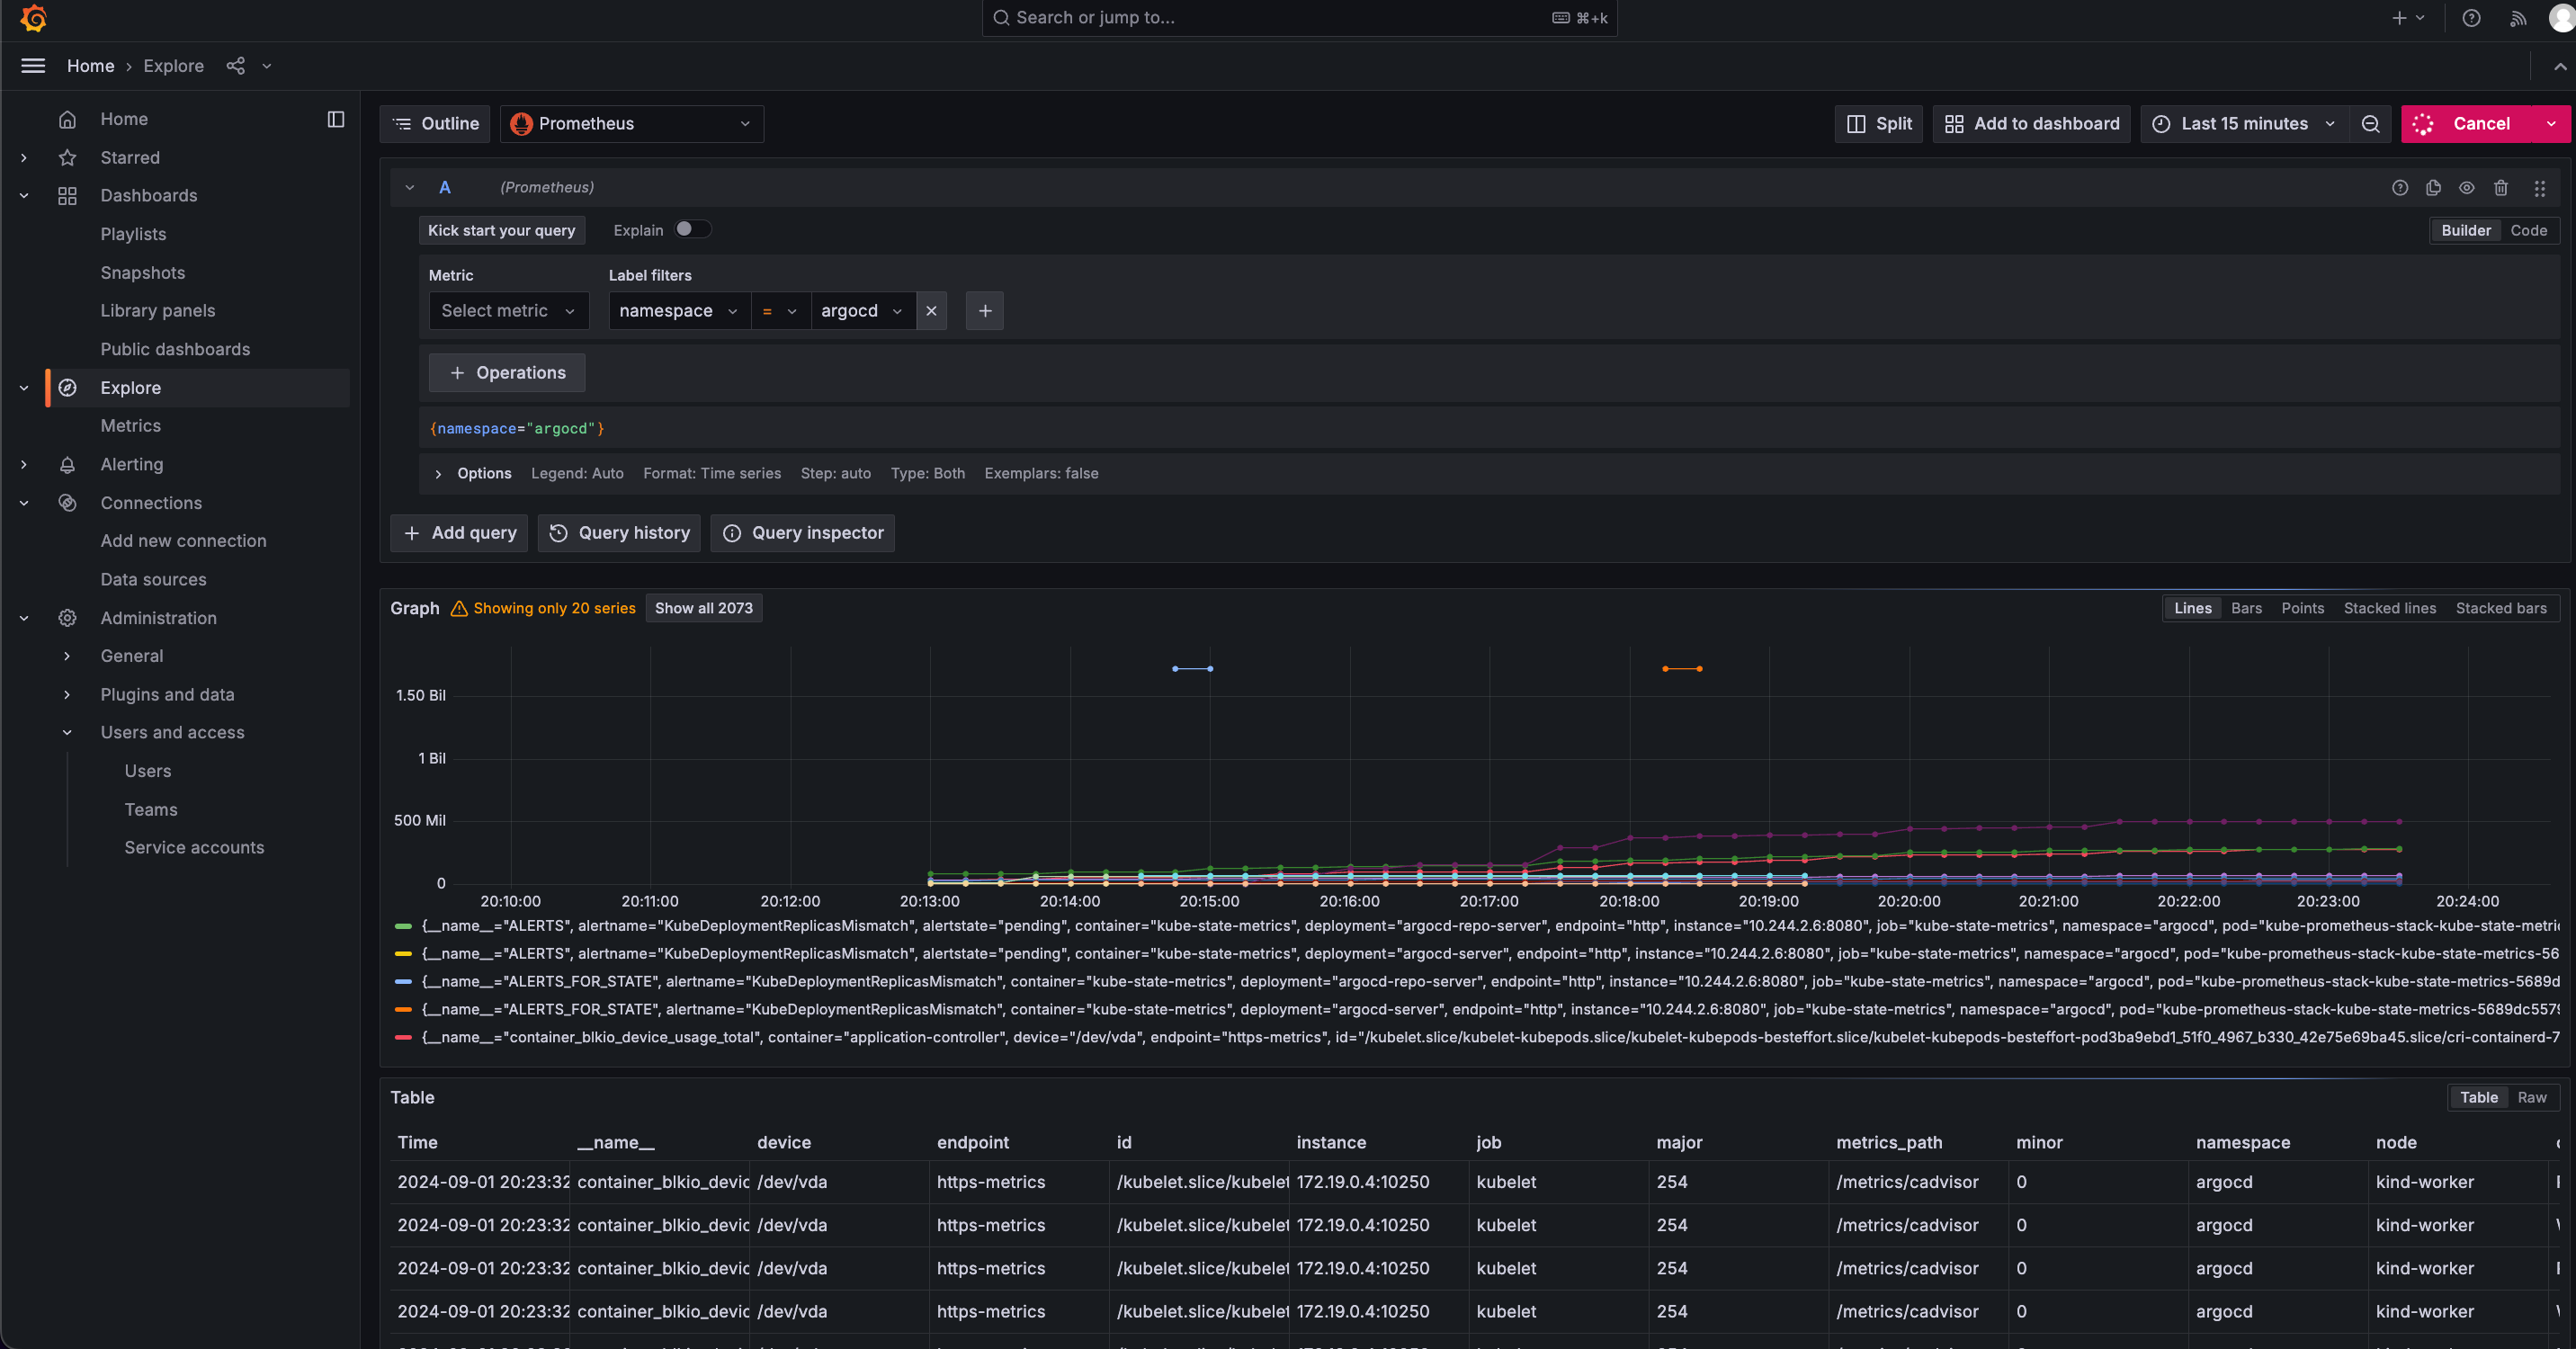
Task: Switch graph style to Stacked bars
Action: click(x=2500, y=608)
